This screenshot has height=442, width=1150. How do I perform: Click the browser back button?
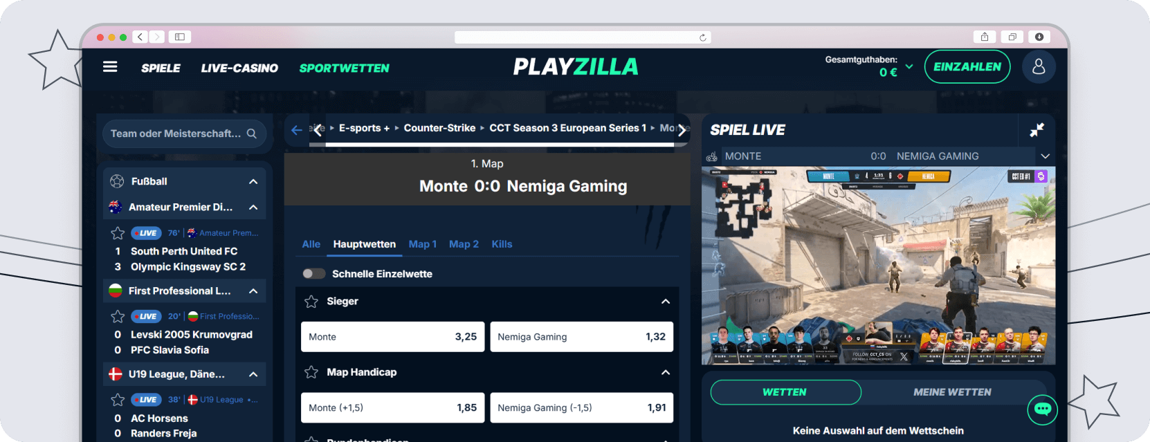pyautogui.click(x=140, y=37)
